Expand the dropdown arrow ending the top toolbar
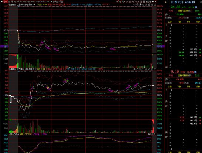Viewport: 202px width, 153px height. click(x=155, y=1)
